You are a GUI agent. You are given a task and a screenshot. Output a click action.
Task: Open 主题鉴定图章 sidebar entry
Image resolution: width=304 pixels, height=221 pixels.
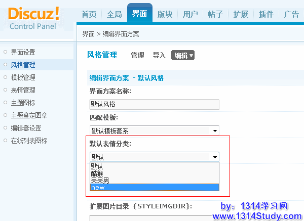[29, 115]
